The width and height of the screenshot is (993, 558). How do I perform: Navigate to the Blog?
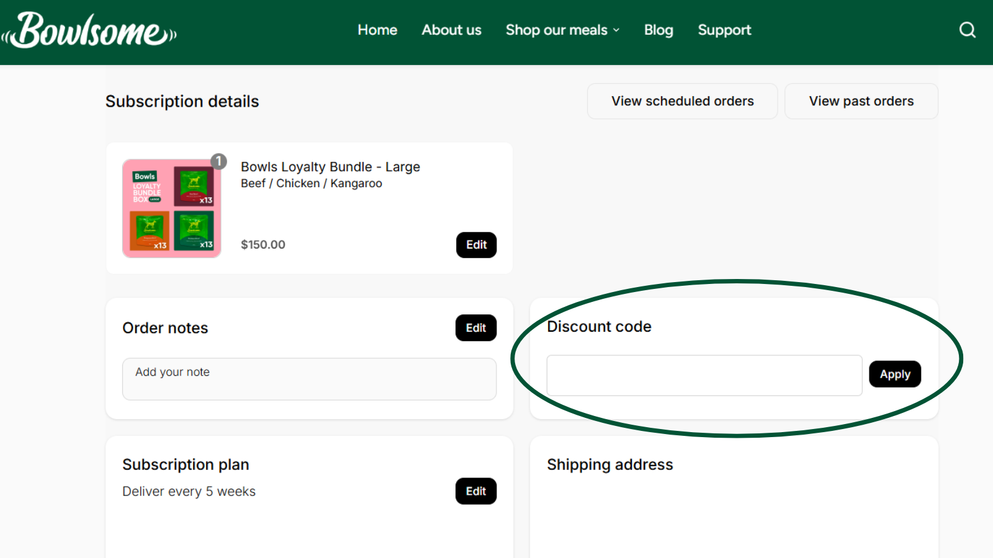658,30
